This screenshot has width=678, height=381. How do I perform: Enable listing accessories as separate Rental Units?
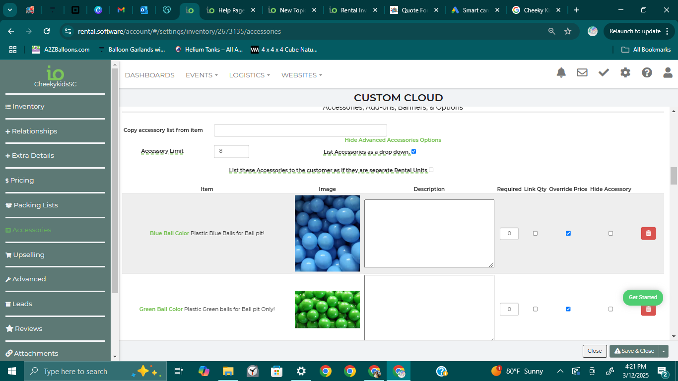click(x=431, y=170)
